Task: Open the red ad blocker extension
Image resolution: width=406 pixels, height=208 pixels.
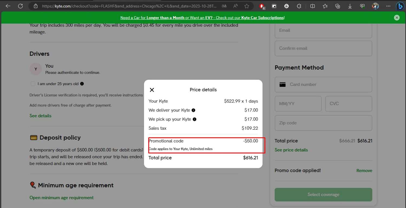Action: 262,6
